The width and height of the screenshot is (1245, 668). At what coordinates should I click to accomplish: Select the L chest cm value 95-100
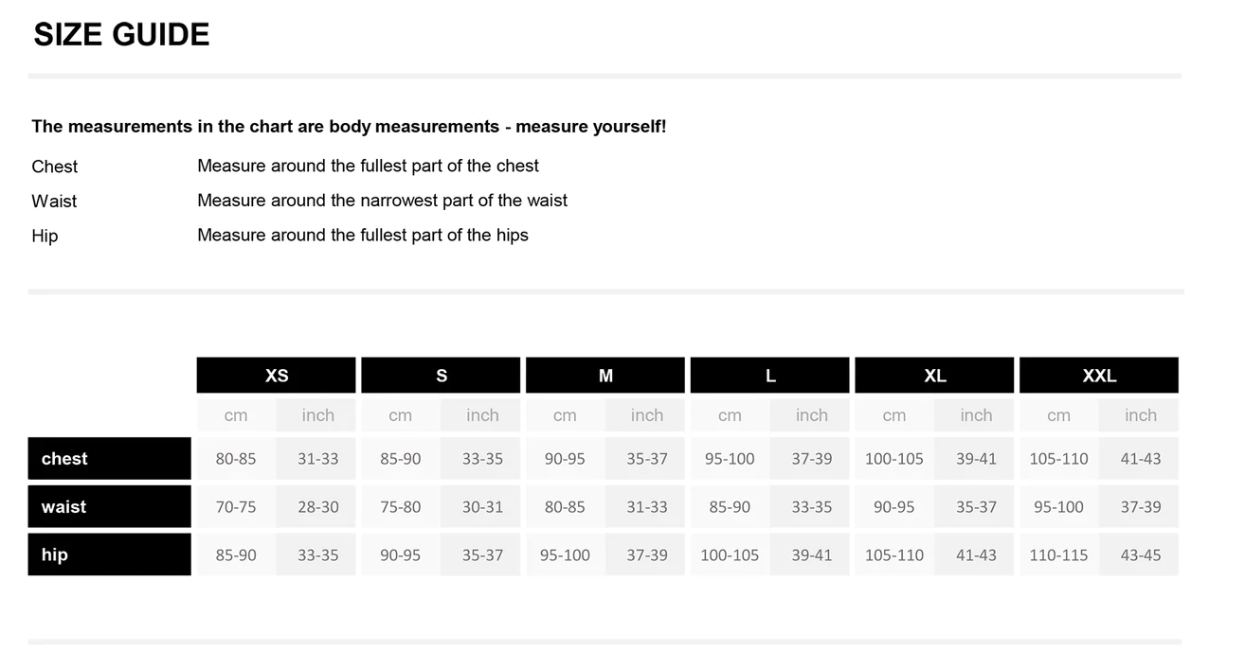click(x=730, y=459)
